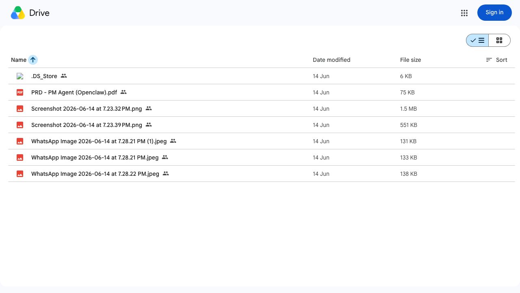This screenshot has width=520, height=293.
Task: Click the Google Drive logo icon
Action: tap(18, 13)
